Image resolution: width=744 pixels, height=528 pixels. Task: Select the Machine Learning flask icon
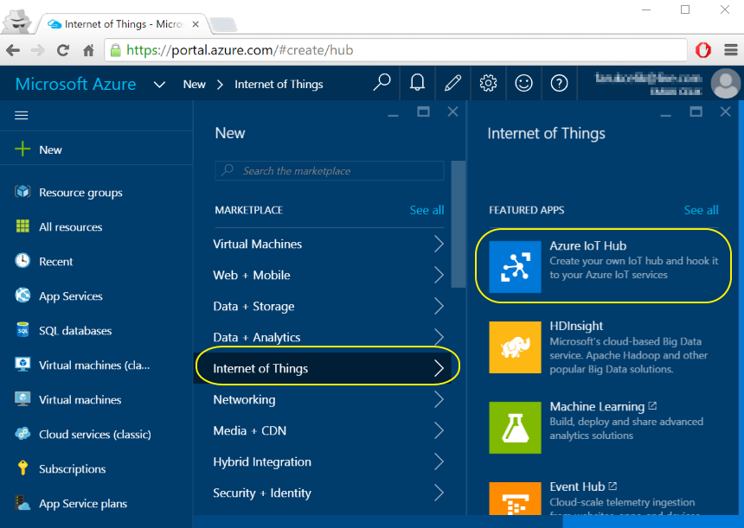[515, 428]
